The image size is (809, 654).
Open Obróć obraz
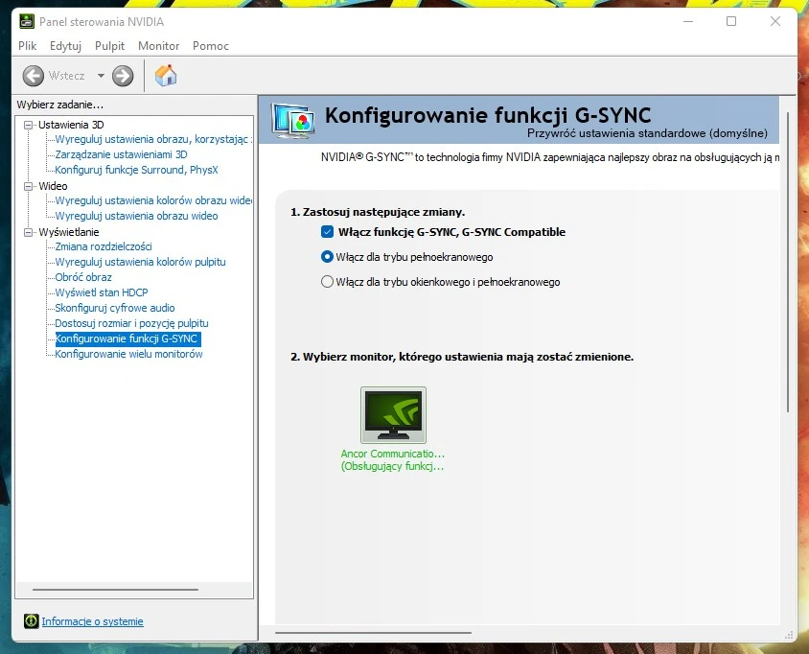pyautogui.click(x=83, y=277)
